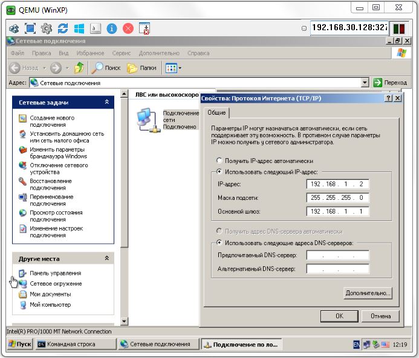The image size is (419, 358).
Task: Go up one folder level icon
Action: 79,68
